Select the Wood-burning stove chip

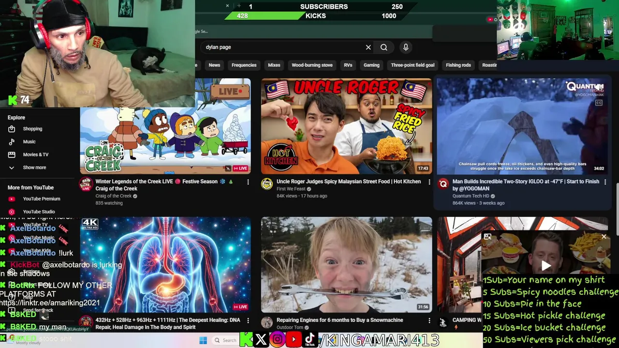312,65
